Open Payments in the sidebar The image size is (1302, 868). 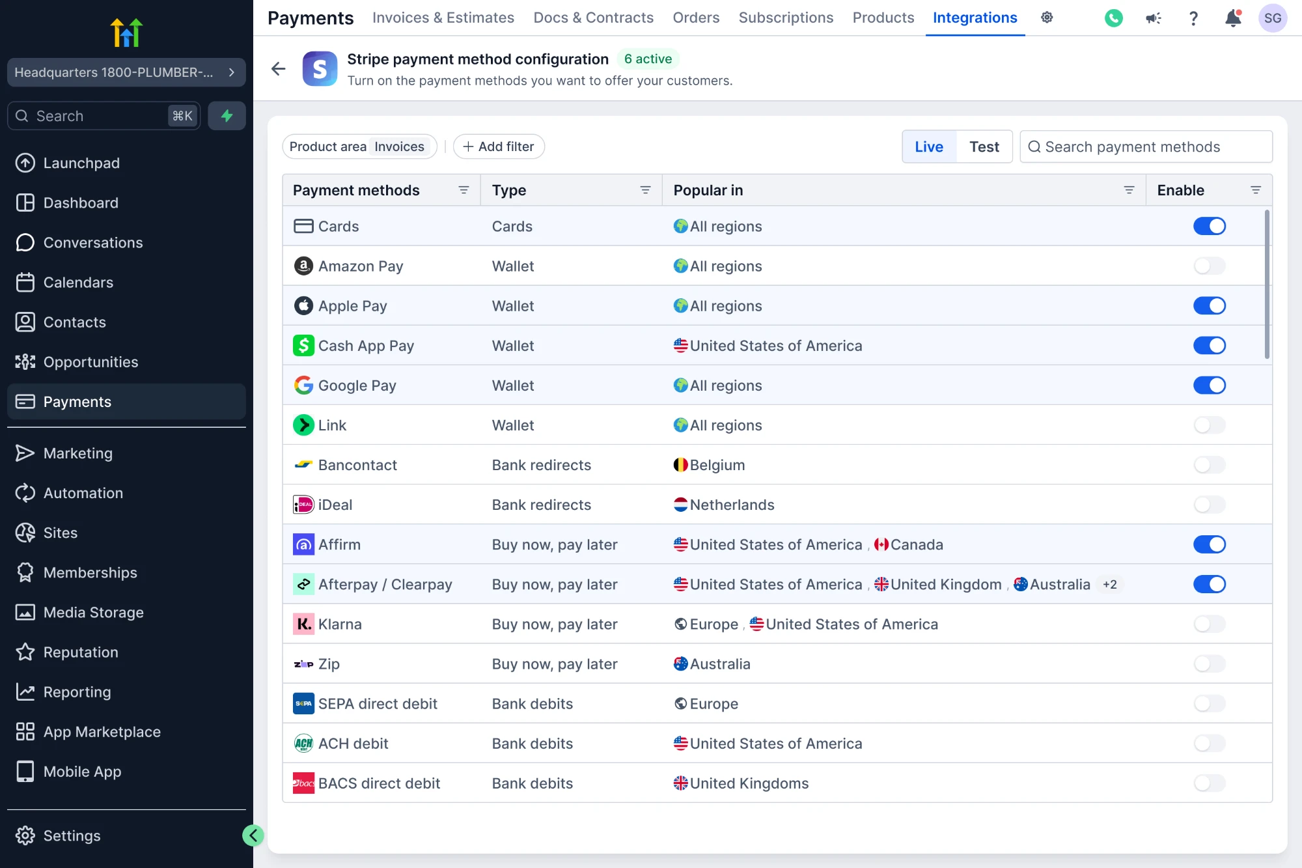126,401
